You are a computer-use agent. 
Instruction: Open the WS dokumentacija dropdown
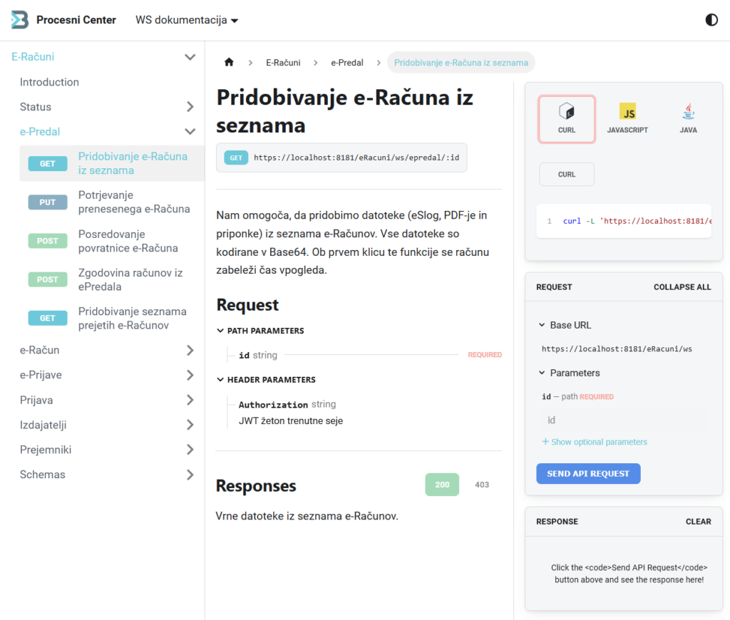pos(187,20)
